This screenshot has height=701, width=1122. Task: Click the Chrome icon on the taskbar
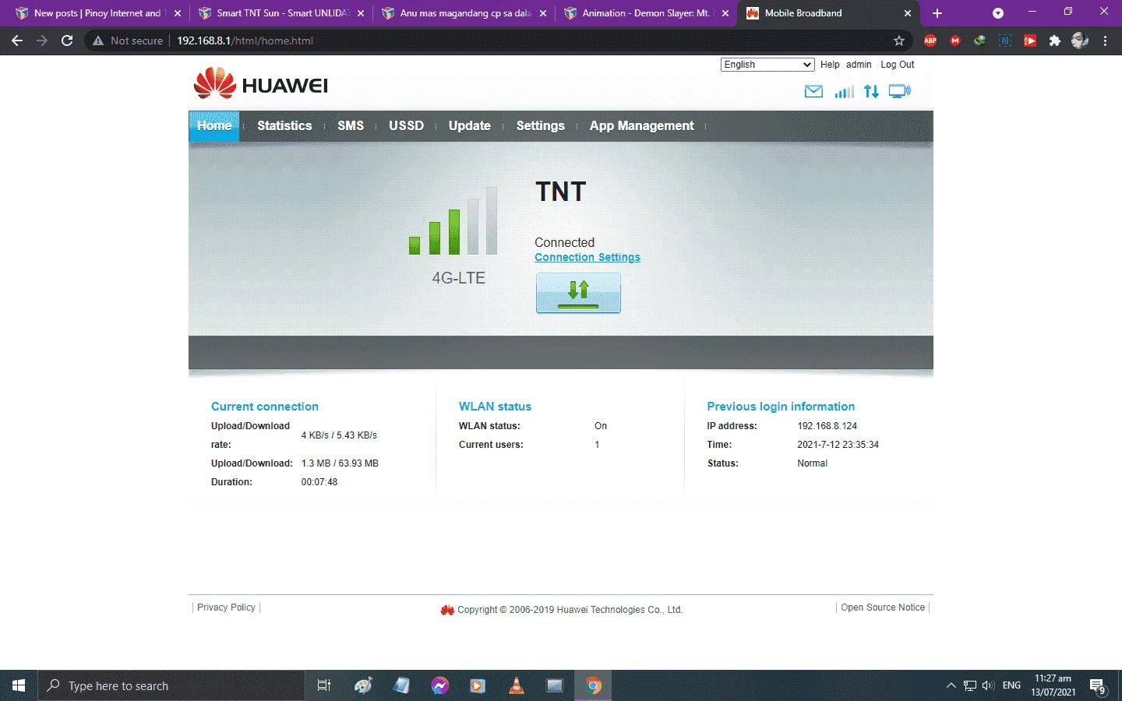593,685
